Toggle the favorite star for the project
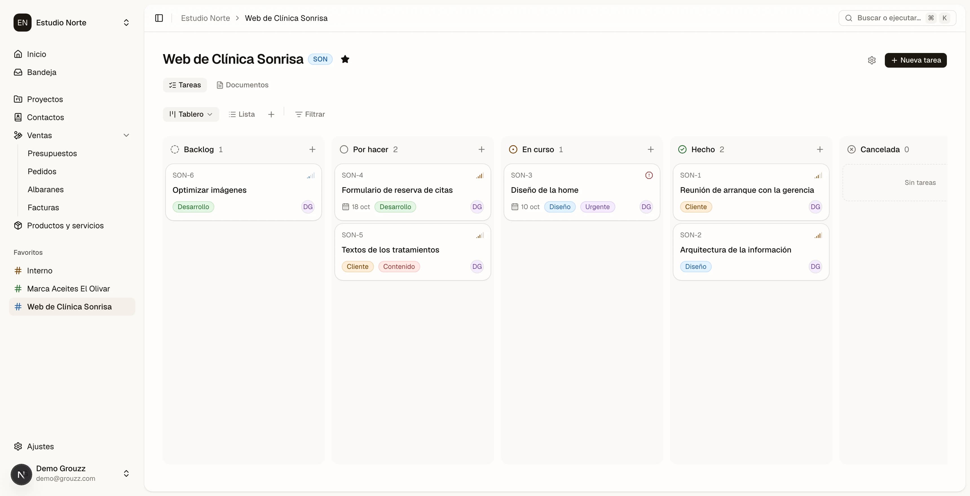Image resolution: width=970 pixels, height=496 pixels. (345, 59)
